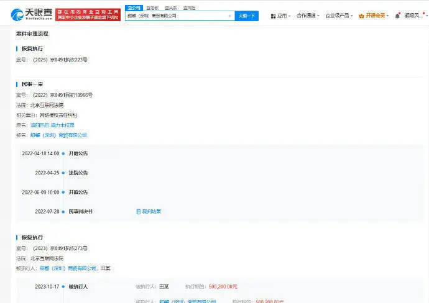The image size is (429, 303).
Task: Open the user account menu at top right
Action: coord(415,16)
